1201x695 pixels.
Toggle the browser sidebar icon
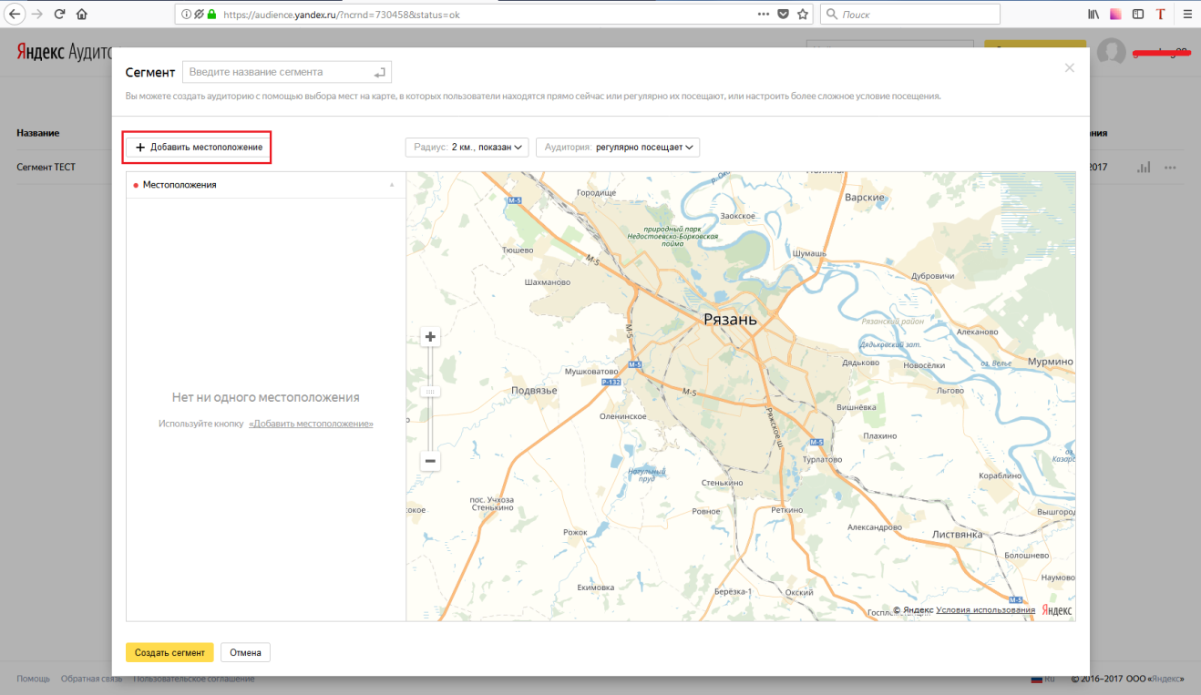[x=1138, y=15]
